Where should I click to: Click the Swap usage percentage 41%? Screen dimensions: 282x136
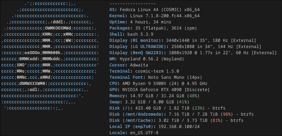pyautogui.click(x=183, y=102)
